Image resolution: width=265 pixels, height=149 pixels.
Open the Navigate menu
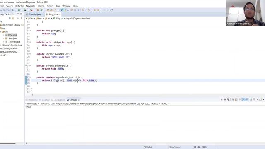[31, 6]
